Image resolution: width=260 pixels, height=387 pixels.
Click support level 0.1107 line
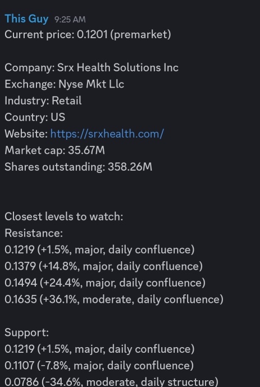point(99,366)
